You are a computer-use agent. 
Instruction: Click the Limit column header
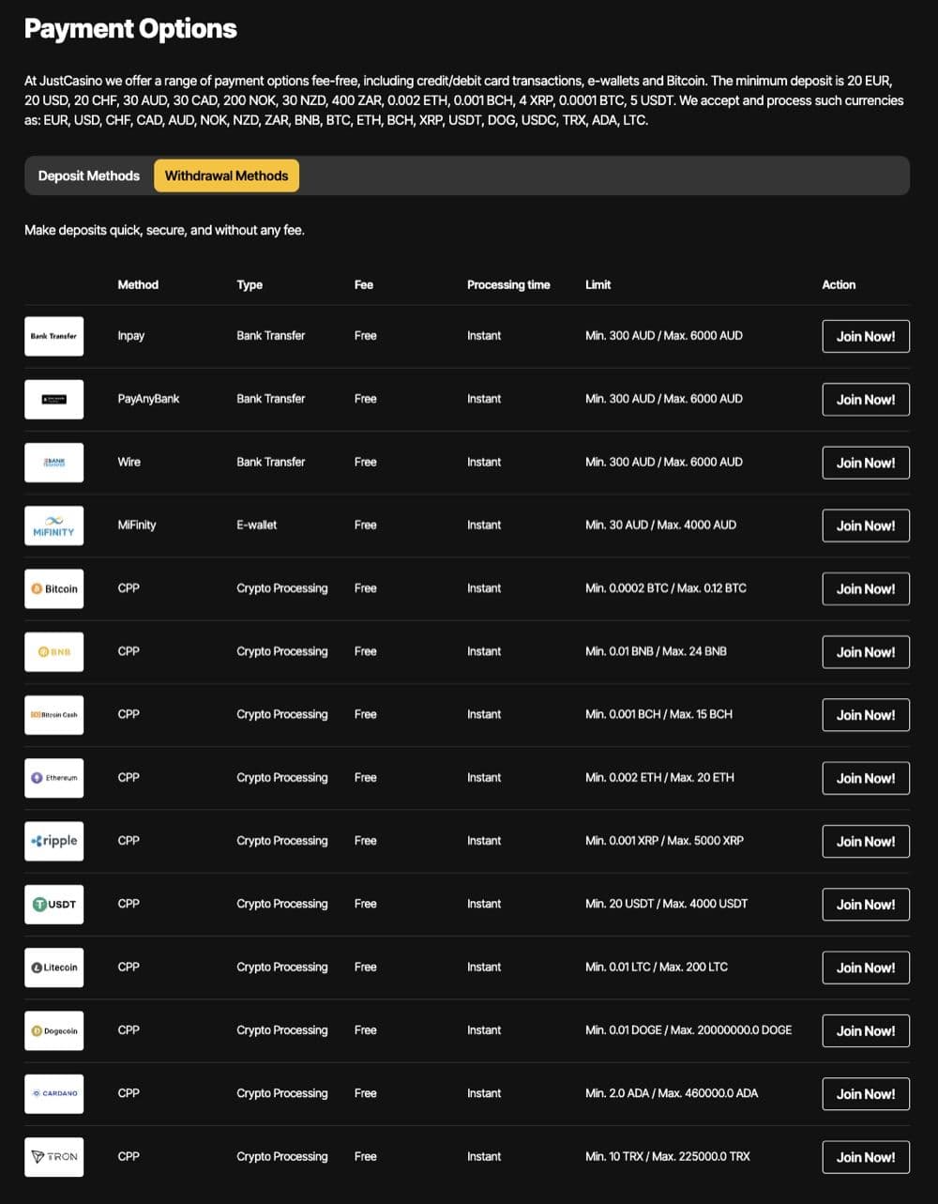[x=598, y=284]
